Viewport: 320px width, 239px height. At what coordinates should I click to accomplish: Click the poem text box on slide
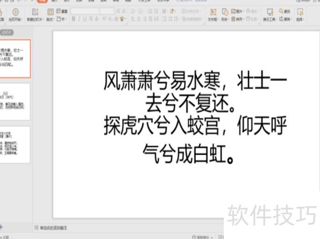(x=195, y=116)
